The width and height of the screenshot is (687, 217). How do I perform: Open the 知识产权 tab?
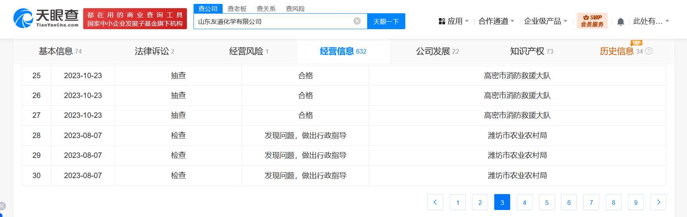531,51
